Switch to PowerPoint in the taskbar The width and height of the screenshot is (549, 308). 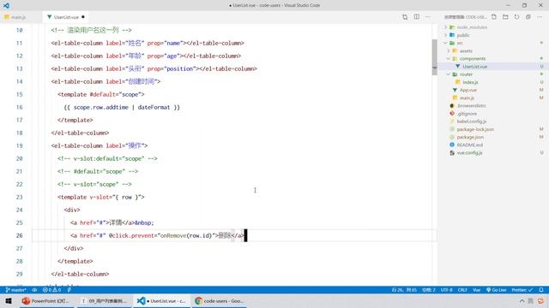45,301
